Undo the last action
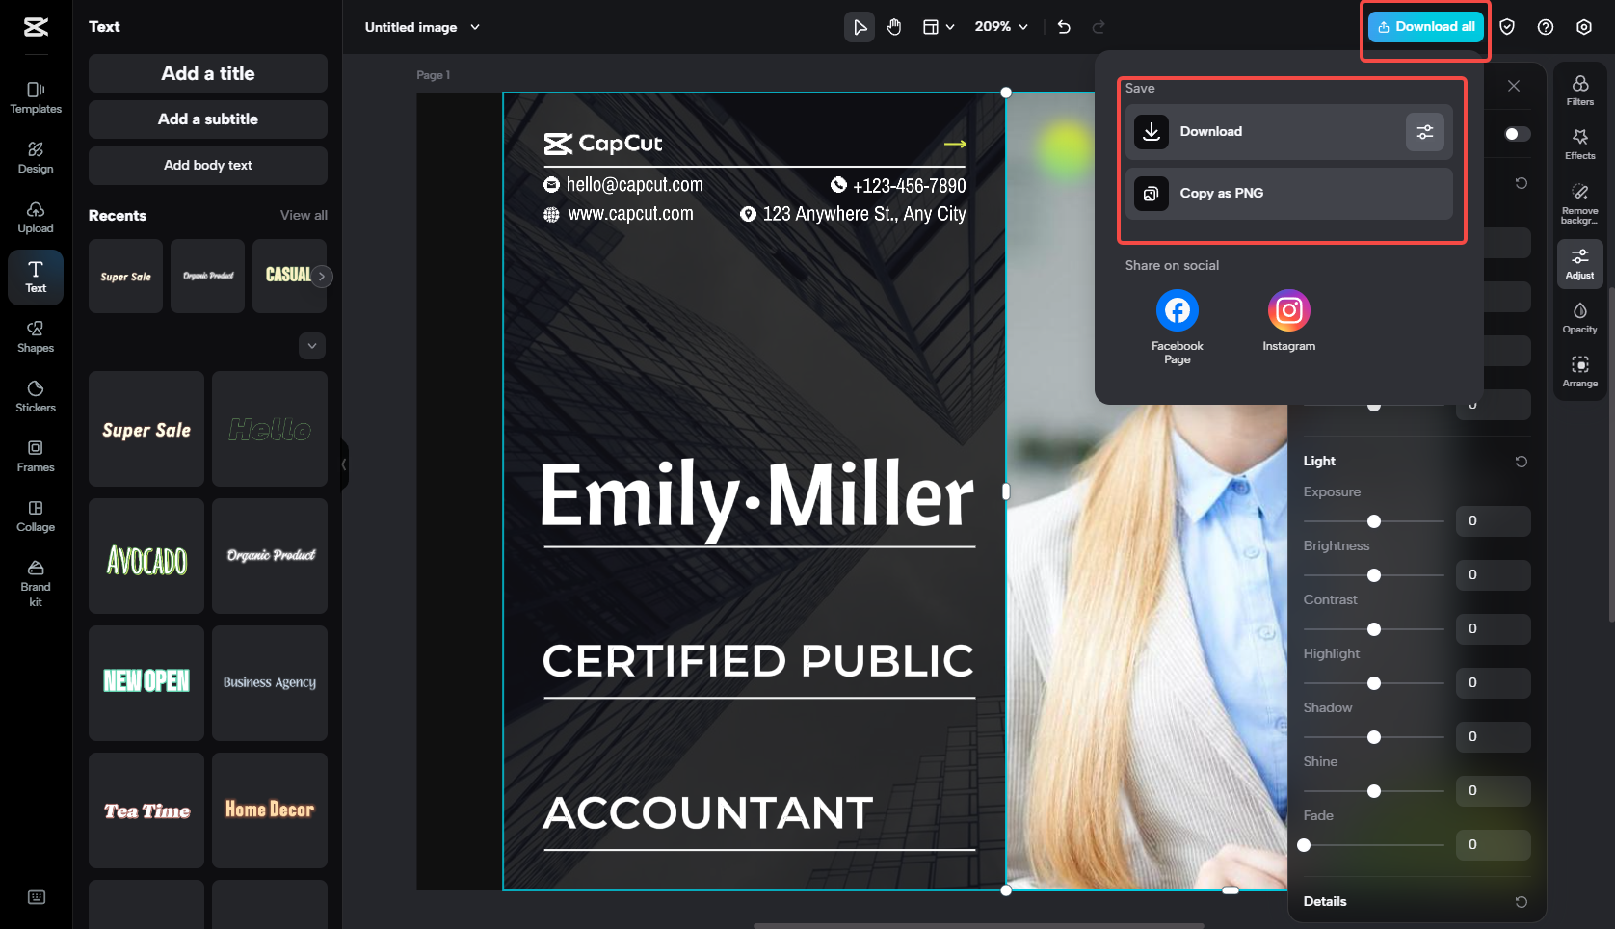This screenshot has width=1615, height=929. click(x=1064, y=27)
